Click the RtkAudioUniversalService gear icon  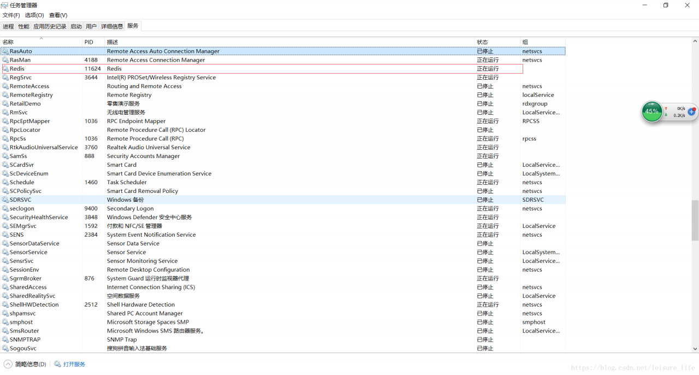click(5, 147)
